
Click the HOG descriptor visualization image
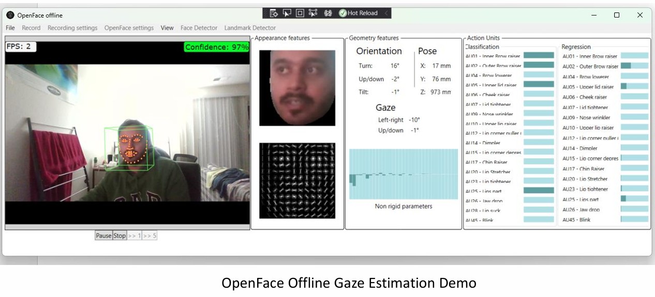[297, 181]
